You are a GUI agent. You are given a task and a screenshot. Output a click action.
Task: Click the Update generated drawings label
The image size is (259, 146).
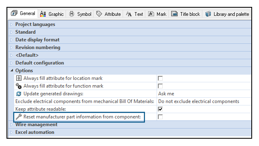click(x=53, y=94)
